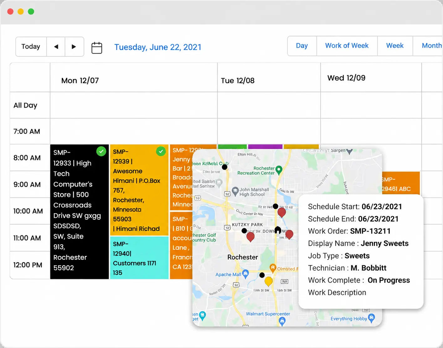Click the John Marshall High School marker
Viewport: 443px width, 348px height.
pyautogui.click(x=235, y=191)
